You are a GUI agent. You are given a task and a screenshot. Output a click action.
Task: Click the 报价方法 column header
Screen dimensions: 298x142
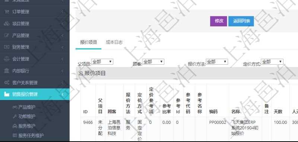pos(128,103)
